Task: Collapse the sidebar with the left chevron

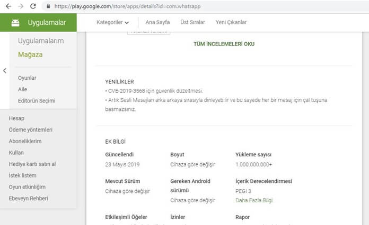Action: click(x=5, y=71)
